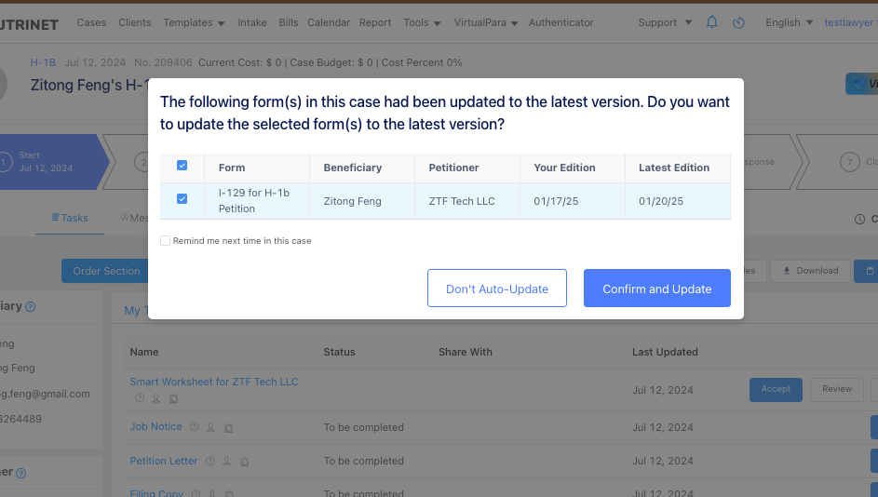Click the history clock icon at right
Image resolution: width=878 pixels, height=497 pixels.
(859, 220)
